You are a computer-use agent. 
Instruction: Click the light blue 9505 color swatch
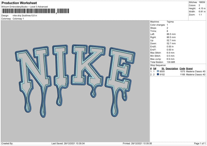tap(158, 71)
